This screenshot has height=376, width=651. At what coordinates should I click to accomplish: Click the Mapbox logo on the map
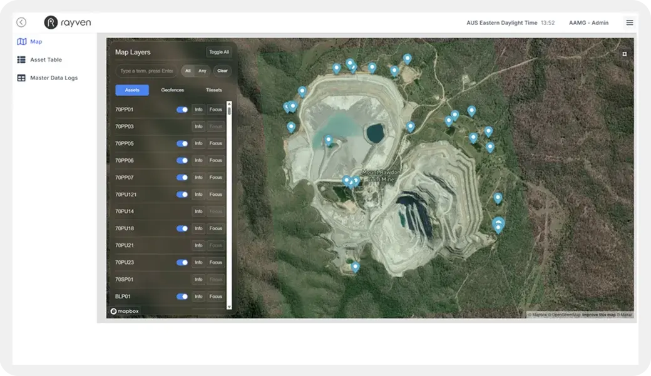[x=123, y=311]
